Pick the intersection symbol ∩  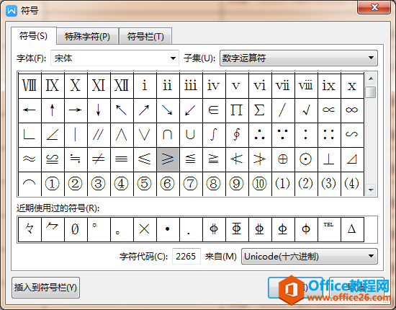tap(168, 135)
